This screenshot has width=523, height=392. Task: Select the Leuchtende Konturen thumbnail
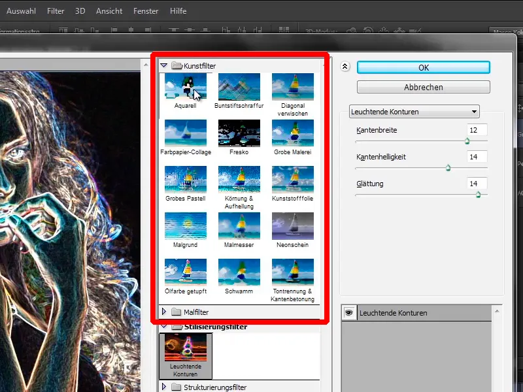(x=186, y=348)
